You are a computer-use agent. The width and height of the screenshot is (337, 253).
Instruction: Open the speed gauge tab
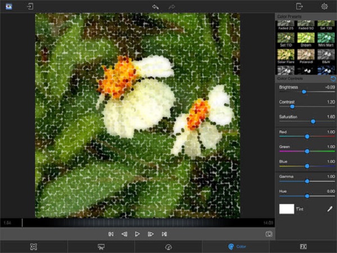168,247
